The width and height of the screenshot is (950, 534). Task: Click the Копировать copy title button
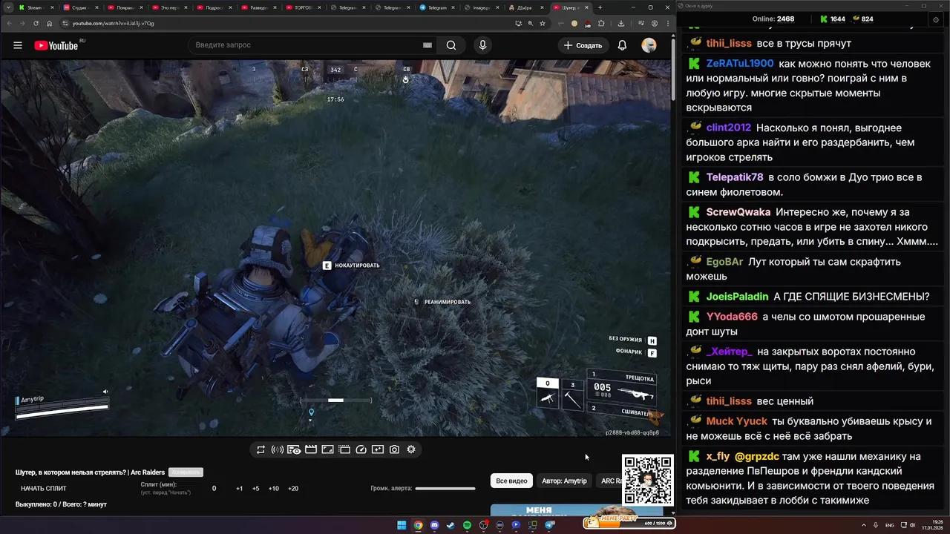pos(186,472)
